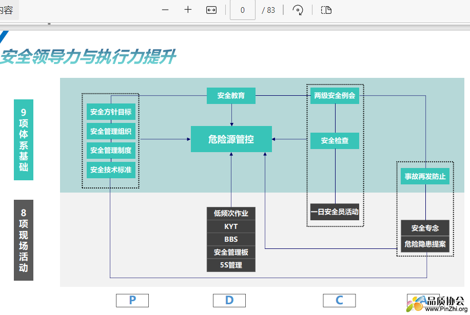Click the 事故再发防止 box

(x=425, y=176)
